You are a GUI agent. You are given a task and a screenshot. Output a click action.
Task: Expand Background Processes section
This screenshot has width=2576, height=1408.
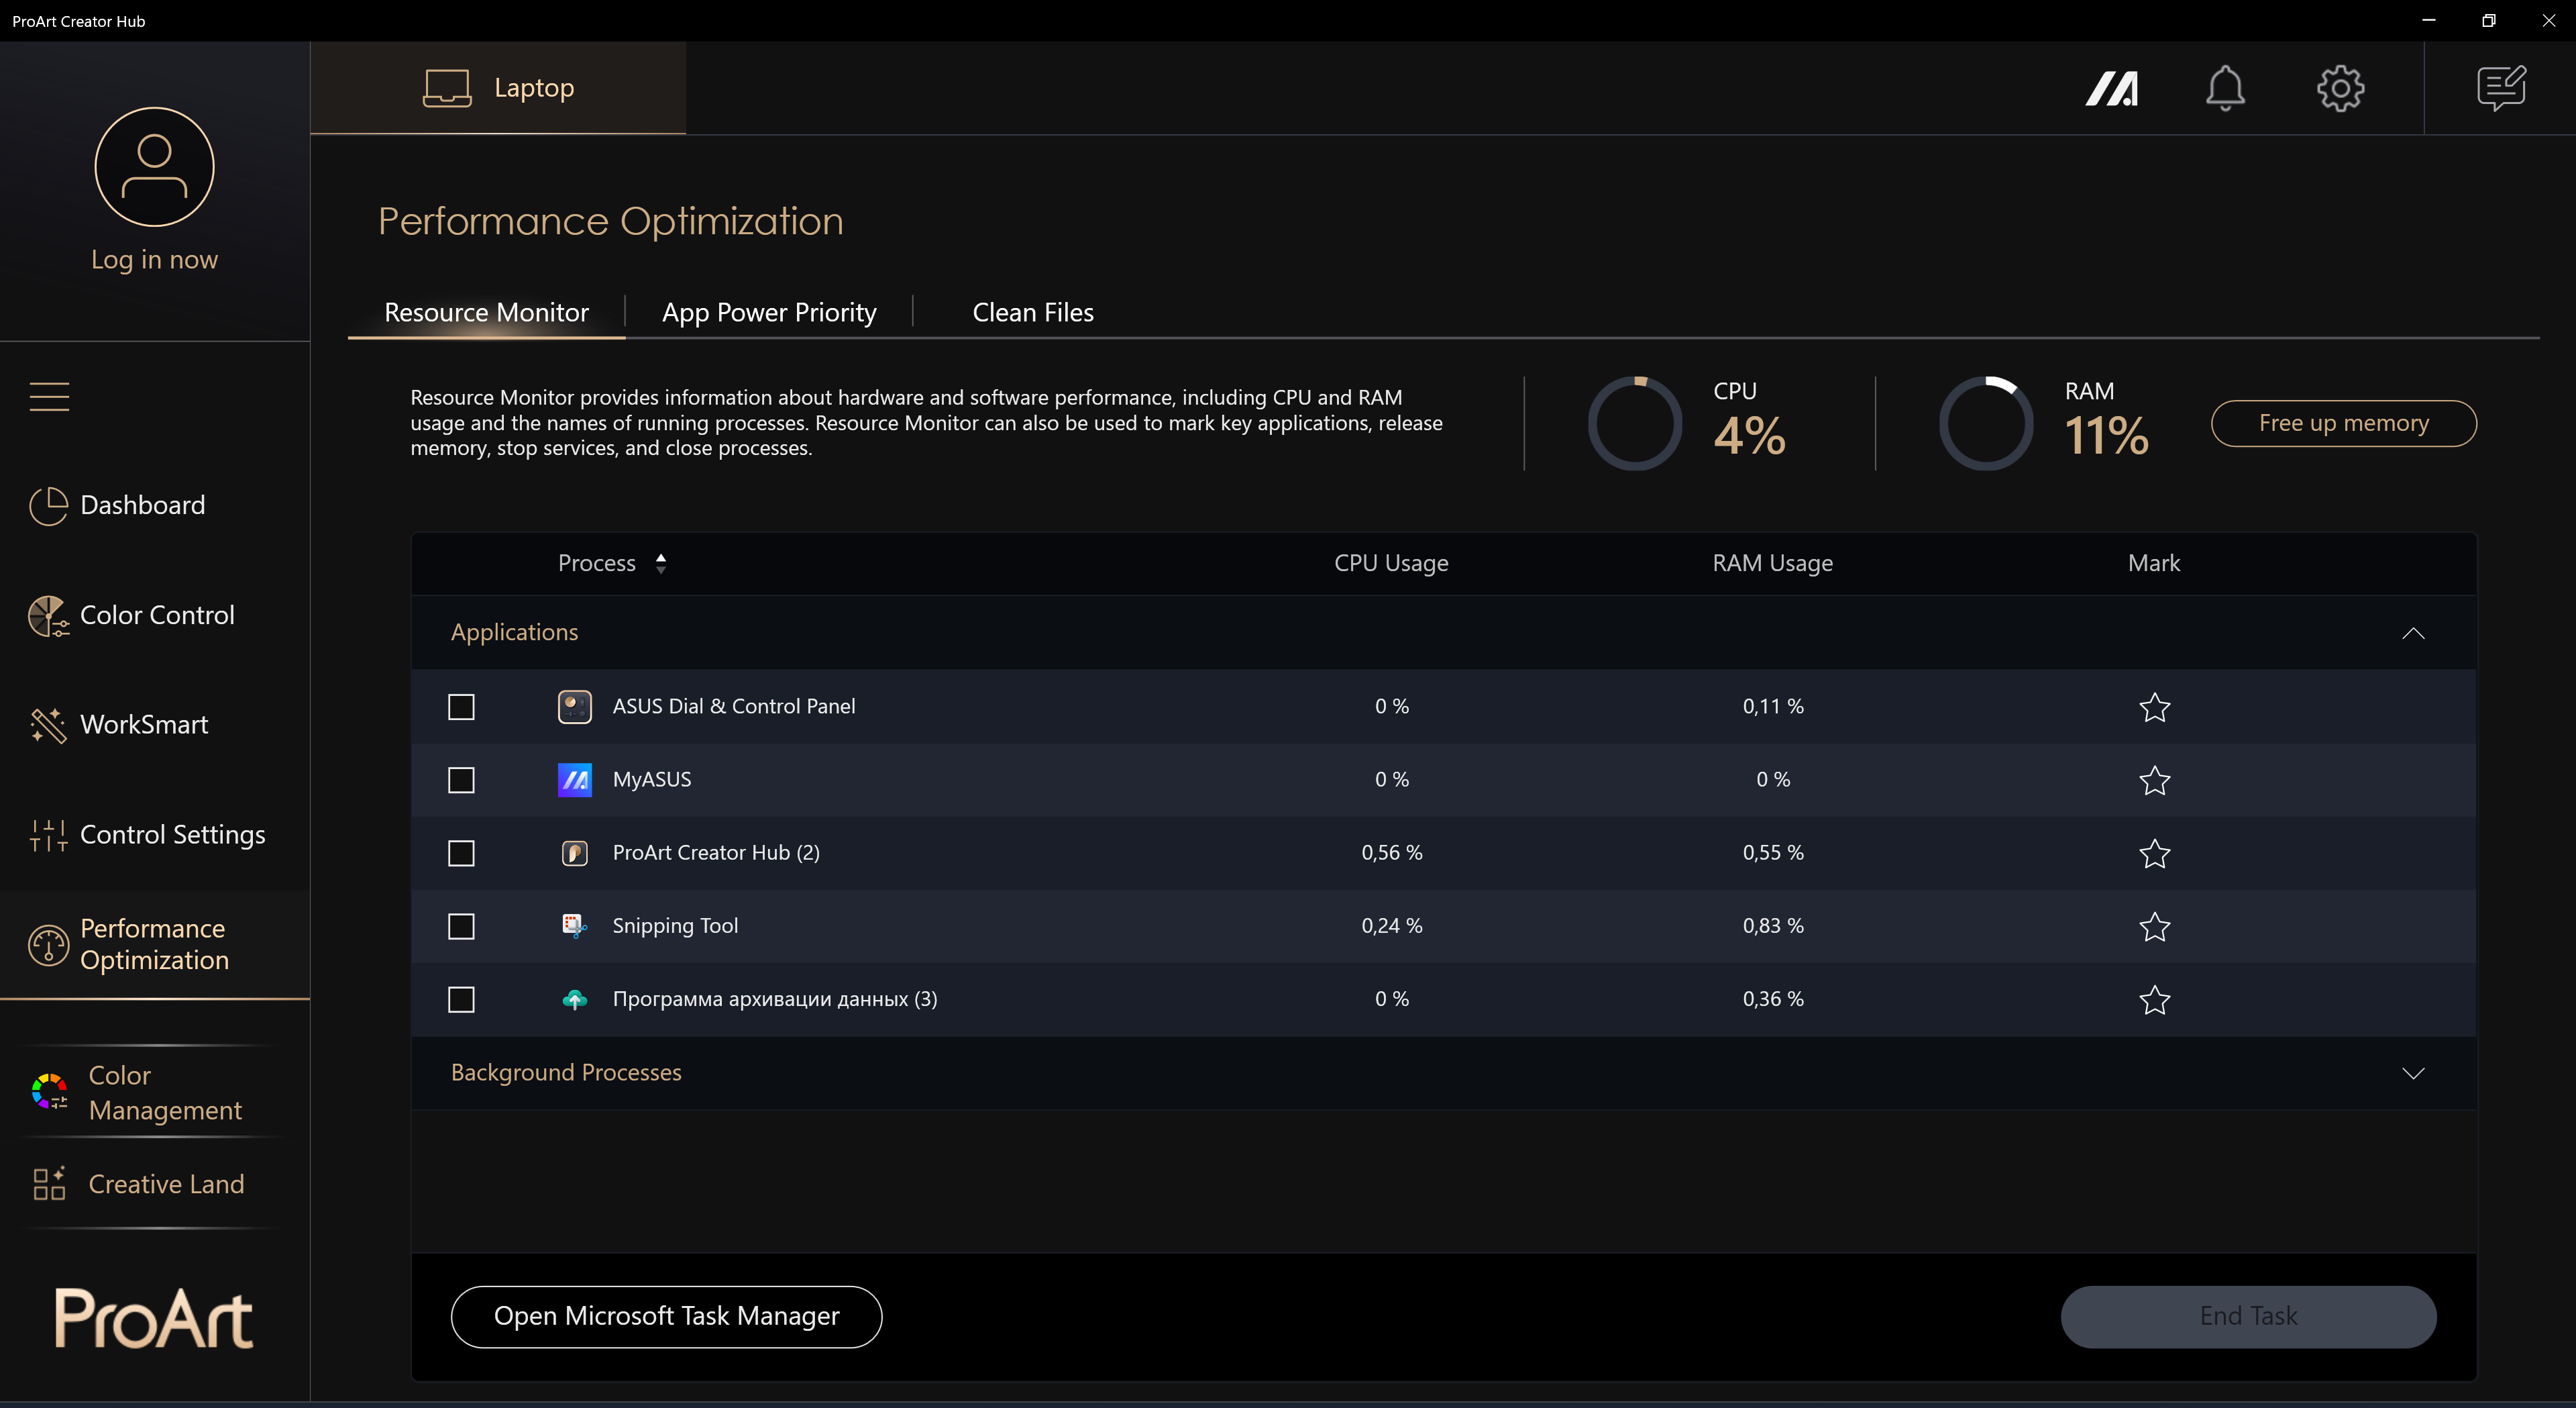pyautogui.click(x=2412, y=1072)
